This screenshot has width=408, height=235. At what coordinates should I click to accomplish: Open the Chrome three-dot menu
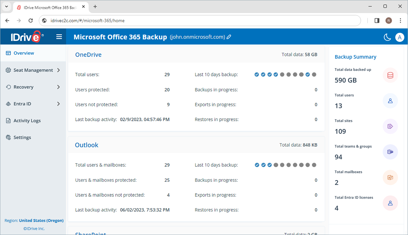click(x=400, y=20)
